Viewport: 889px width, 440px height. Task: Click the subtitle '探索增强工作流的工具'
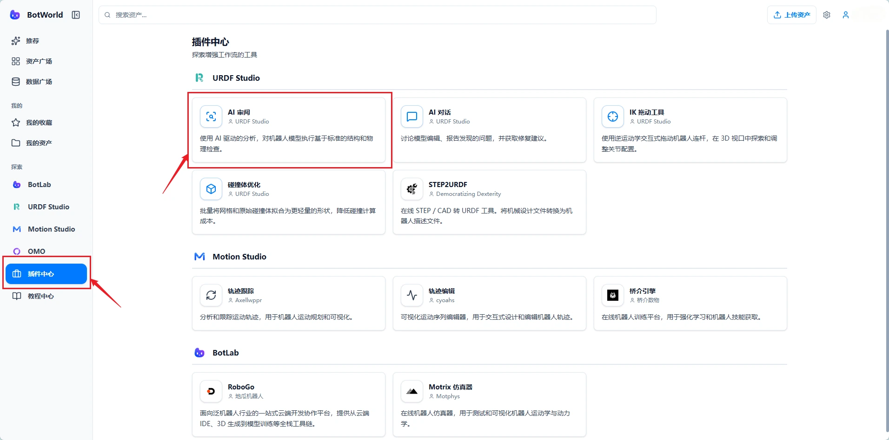225,55
